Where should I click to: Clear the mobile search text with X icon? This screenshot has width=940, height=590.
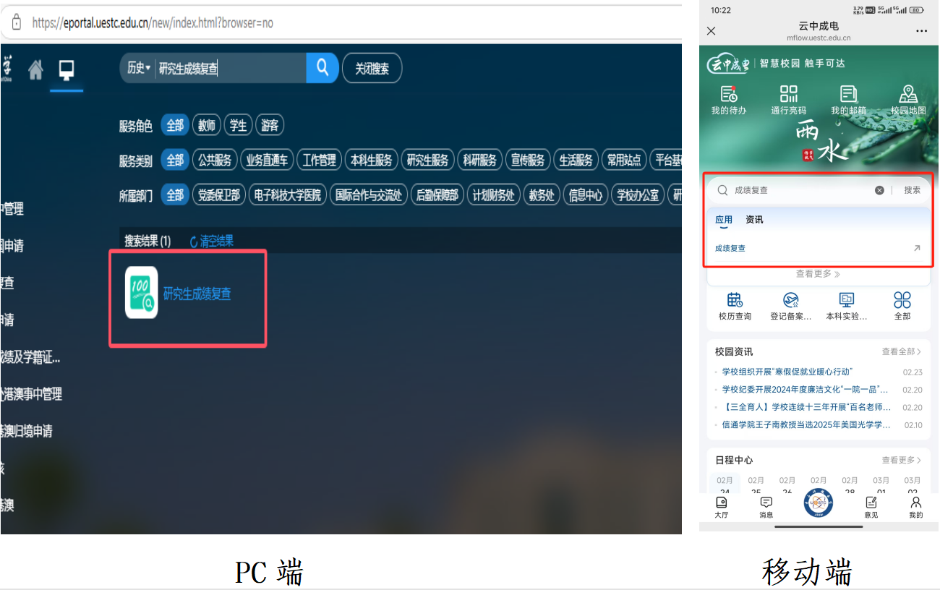point(879,190)
